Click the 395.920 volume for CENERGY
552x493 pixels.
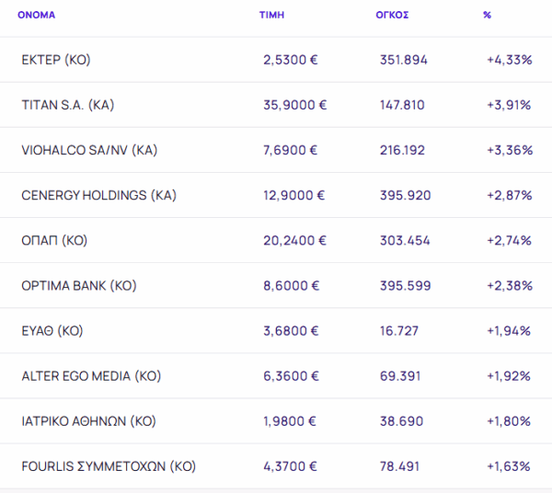[404, 195]
